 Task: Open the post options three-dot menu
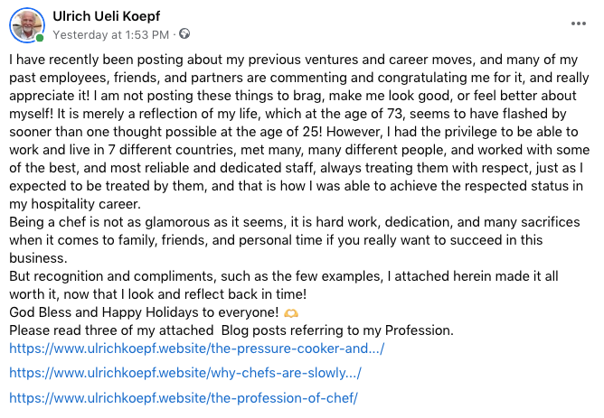coord(579,23)
